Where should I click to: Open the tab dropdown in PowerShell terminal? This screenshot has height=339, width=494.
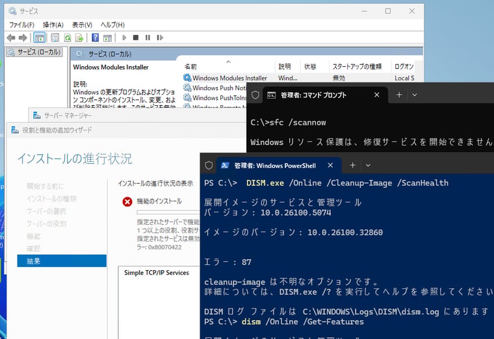368,165
